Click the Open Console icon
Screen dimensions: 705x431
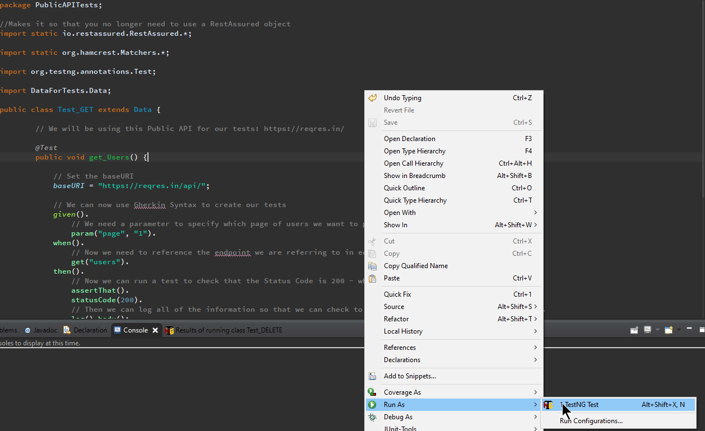pos(669,330)
